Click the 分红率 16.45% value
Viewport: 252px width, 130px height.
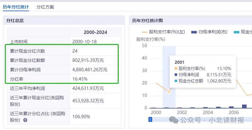[80, 79]
